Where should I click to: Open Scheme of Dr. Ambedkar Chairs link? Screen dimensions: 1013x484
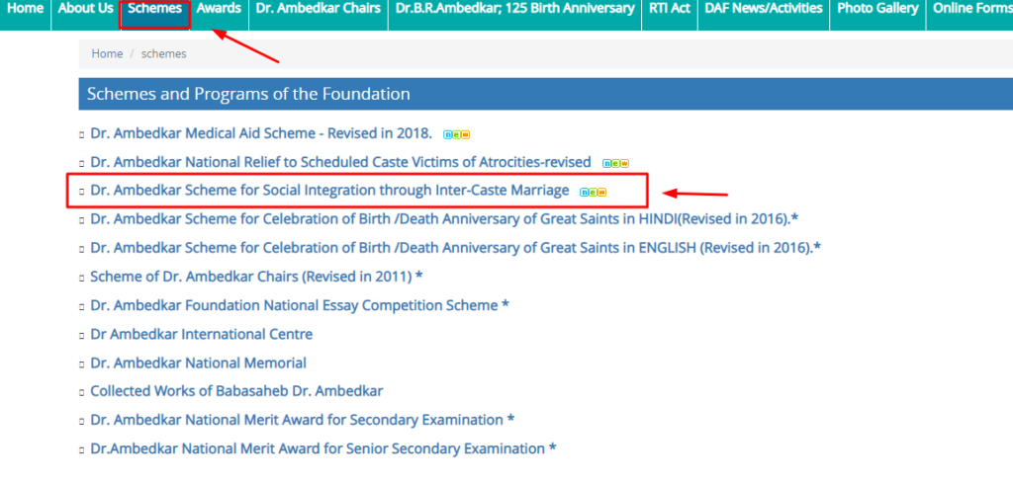[x=256, y=277]
